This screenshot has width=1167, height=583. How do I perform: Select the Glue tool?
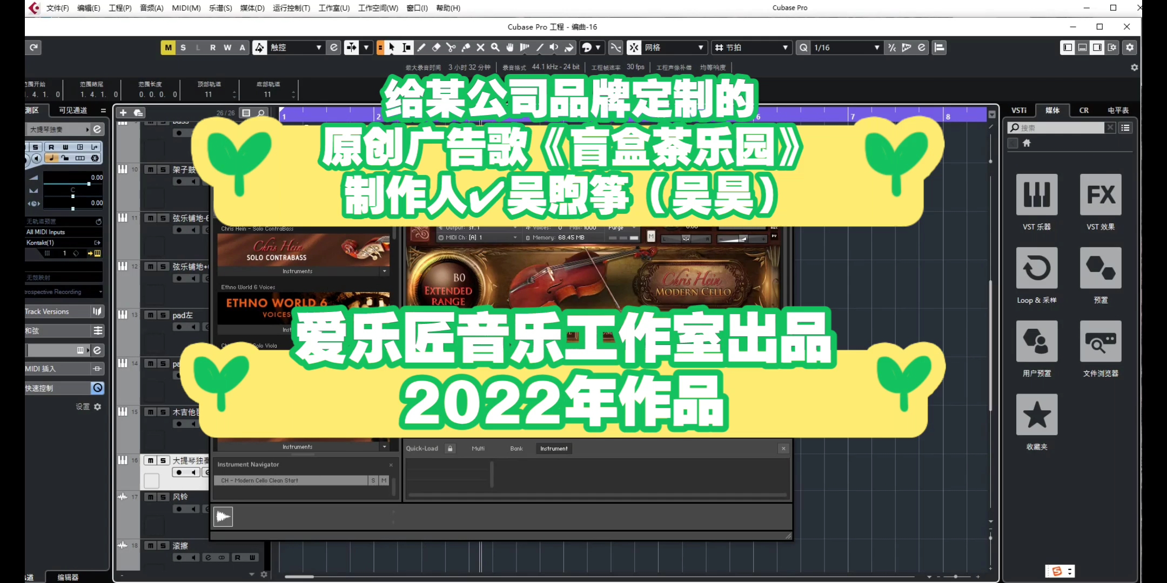(466, 48)
